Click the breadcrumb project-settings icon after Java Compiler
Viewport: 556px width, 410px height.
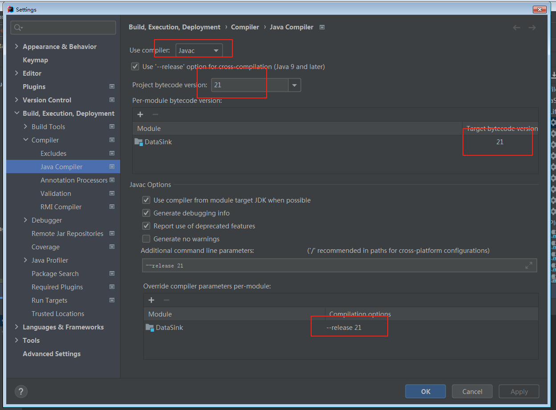coord(322,27)
